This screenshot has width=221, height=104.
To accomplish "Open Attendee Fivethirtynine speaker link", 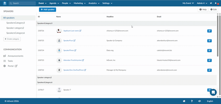I will 72,60.
